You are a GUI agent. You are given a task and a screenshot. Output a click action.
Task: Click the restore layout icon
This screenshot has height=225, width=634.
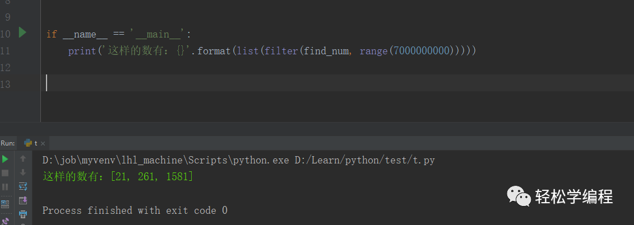(5, 204)
